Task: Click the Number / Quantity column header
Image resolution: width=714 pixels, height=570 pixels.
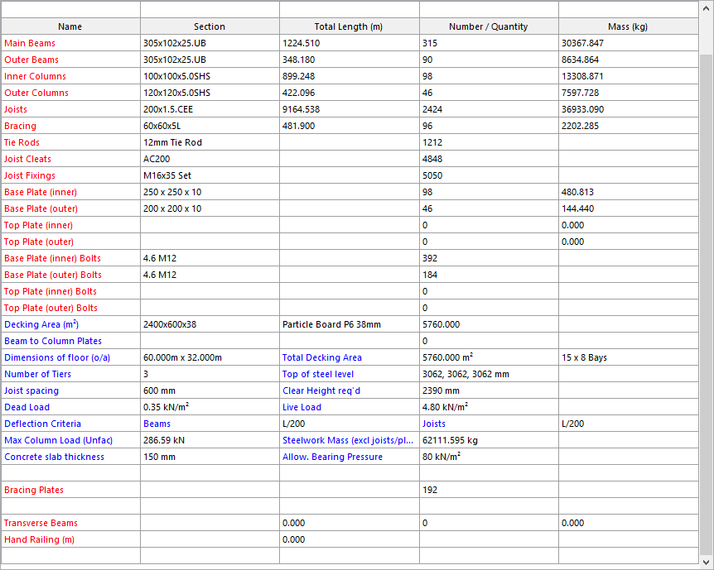Action: tap(489, 26)
